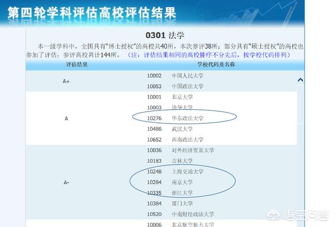The width and height of the screenshot is (335, 227).
Task: Click the 第四轮学科评估高校评估结果 banner title
Action: [92, 13]
